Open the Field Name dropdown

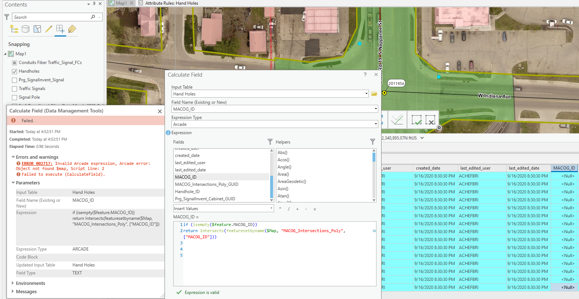point(376,109)
